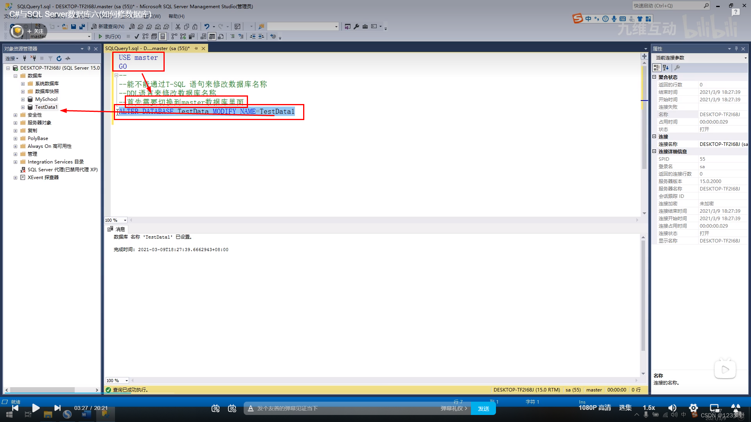Switch output to Results to Text
Image resolution: width=751 pixels, height=422 pixels.
pyautogui.click(x=203, y=36)
